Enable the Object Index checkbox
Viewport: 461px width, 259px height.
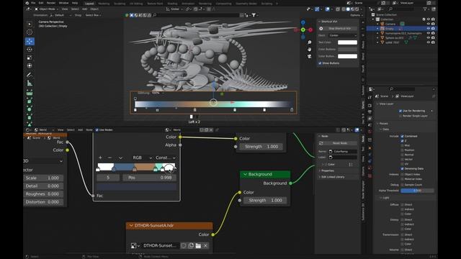tap(402, 174)
